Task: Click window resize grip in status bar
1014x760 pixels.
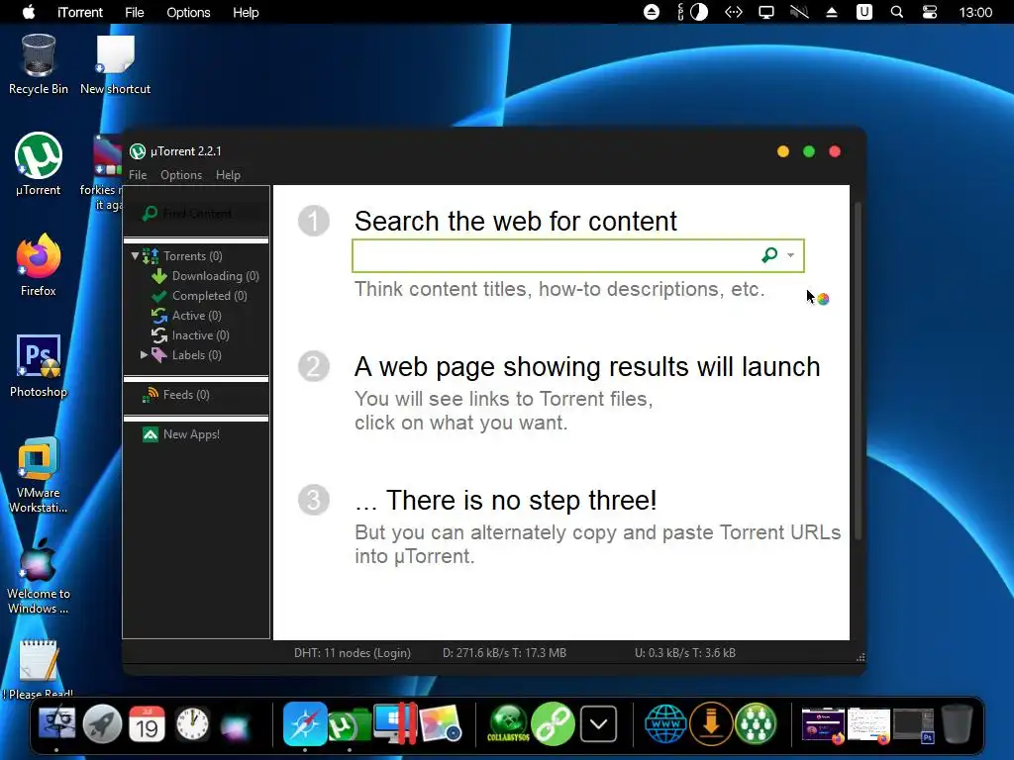Action: click(861, 657)
